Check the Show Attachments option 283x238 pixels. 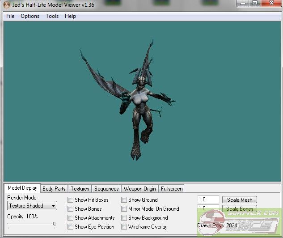[x=70, y=218]
